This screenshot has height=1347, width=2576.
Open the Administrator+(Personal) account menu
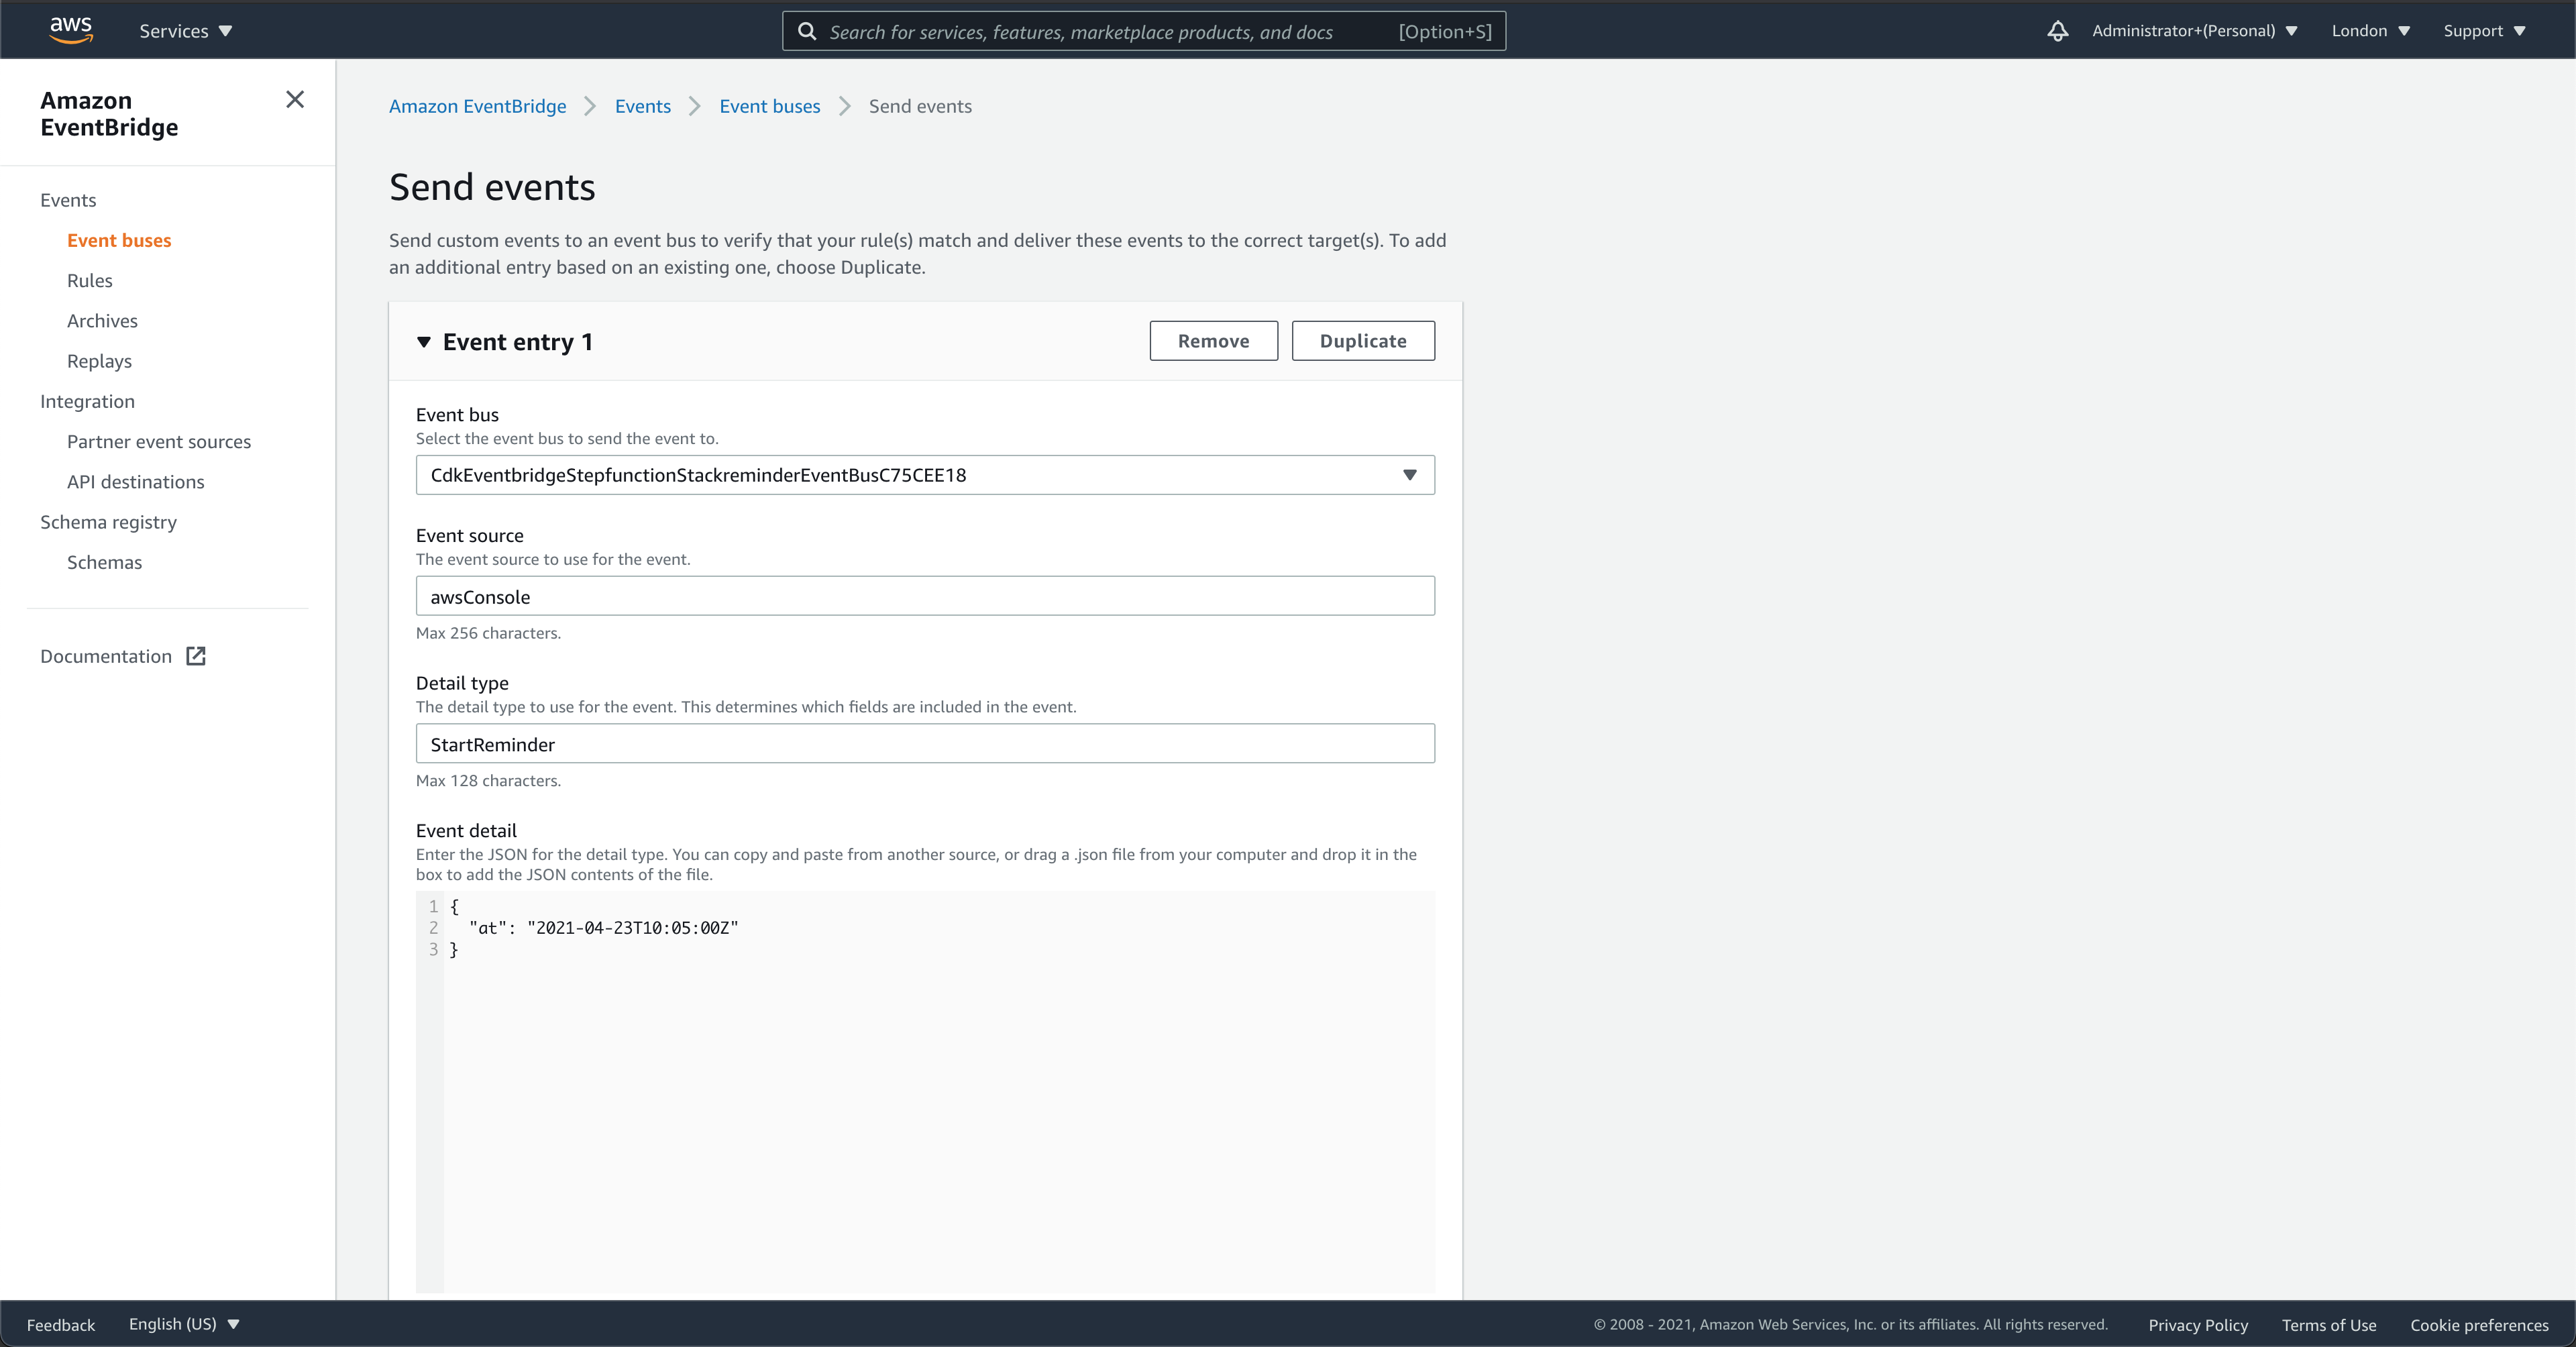click(2194, 31)
